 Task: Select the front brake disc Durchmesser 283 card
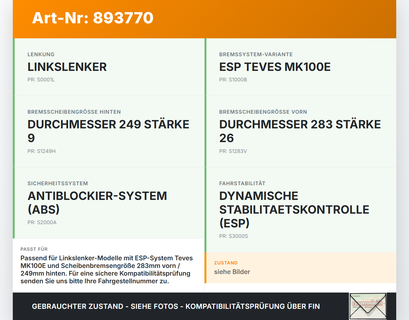click(300, 132)
